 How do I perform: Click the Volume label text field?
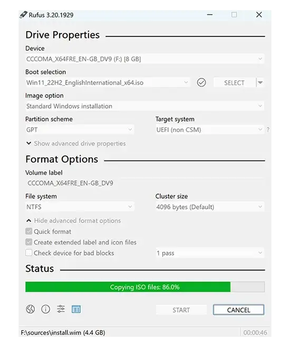click(144, 183)
